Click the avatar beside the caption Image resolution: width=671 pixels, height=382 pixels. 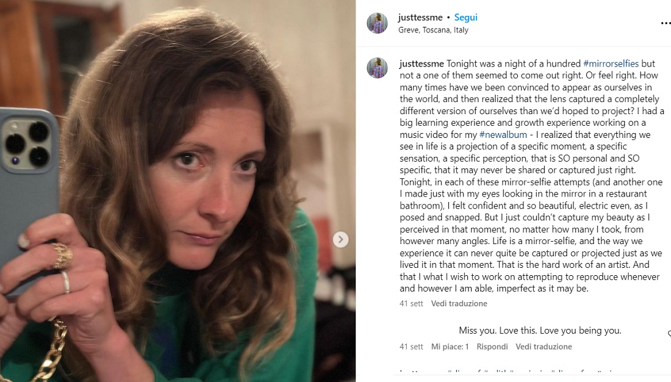coord(377,68)
